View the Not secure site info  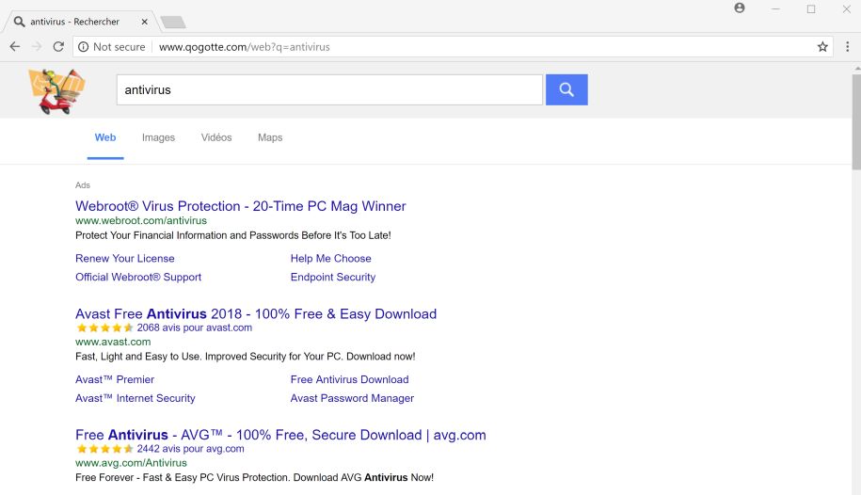pos(111,47)
